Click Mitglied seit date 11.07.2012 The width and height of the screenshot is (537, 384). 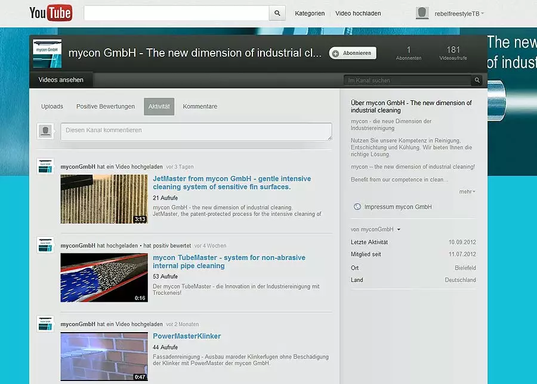coord(462,254)
